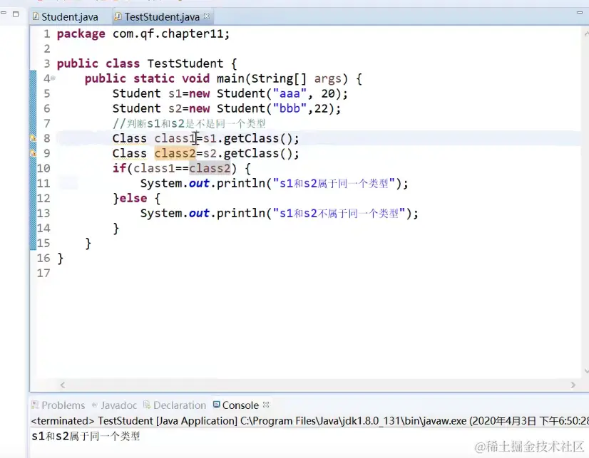This screenshot has width=589, height=458.
Task: Maximize the left side panel
Action: tap(16, 14)
